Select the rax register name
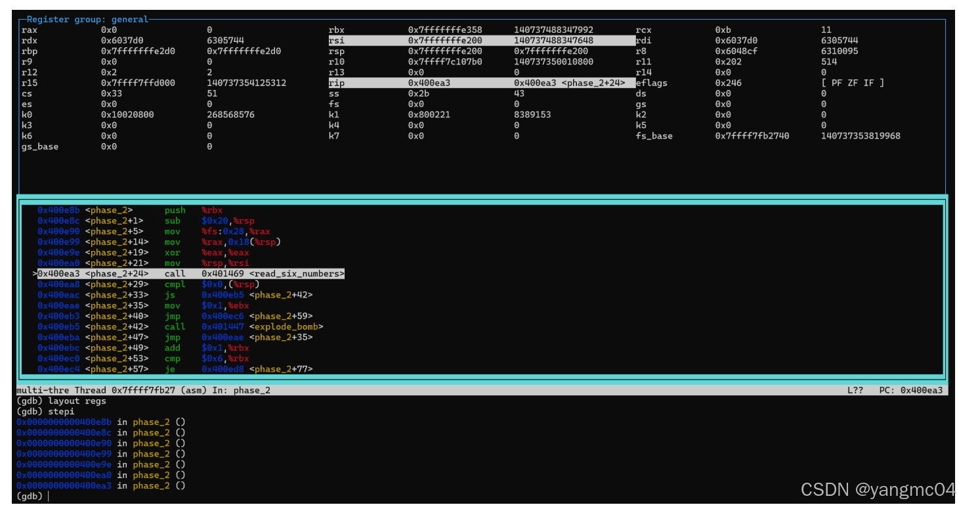This screenshot has height=507, width=959. 30,30
